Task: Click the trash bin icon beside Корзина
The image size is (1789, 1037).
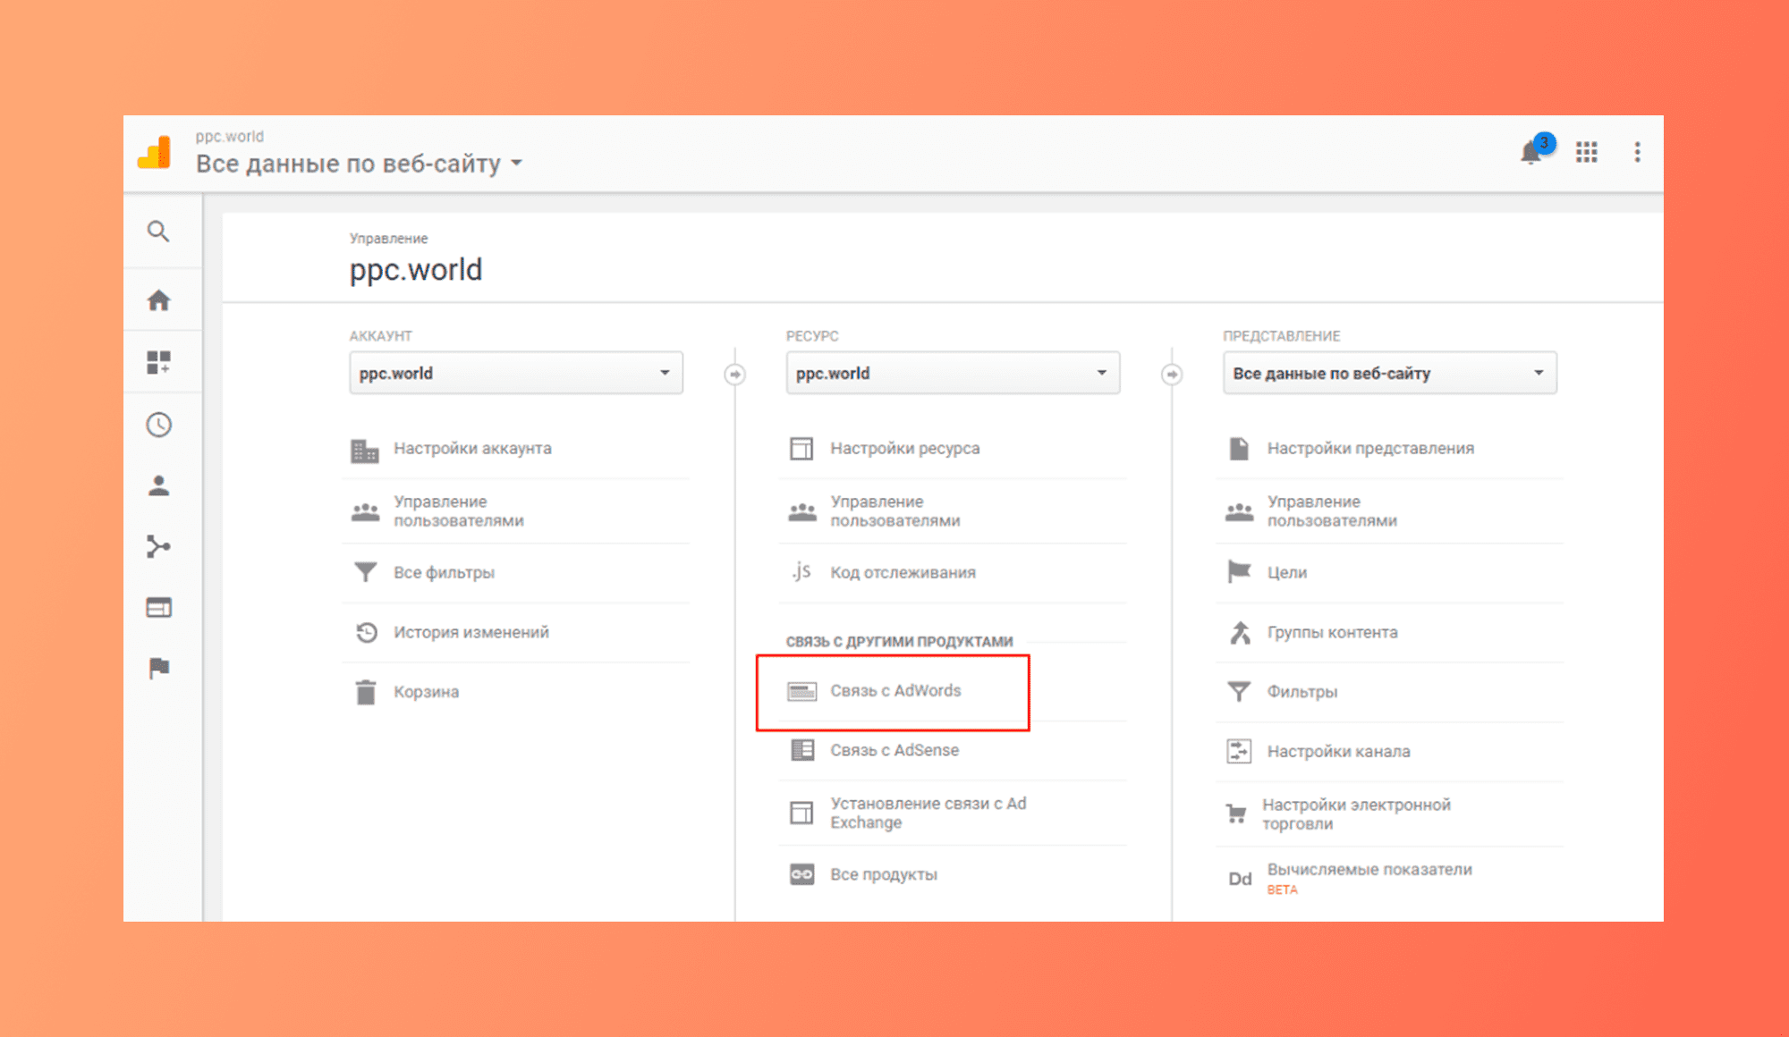Action: click(x=366, y=693)
